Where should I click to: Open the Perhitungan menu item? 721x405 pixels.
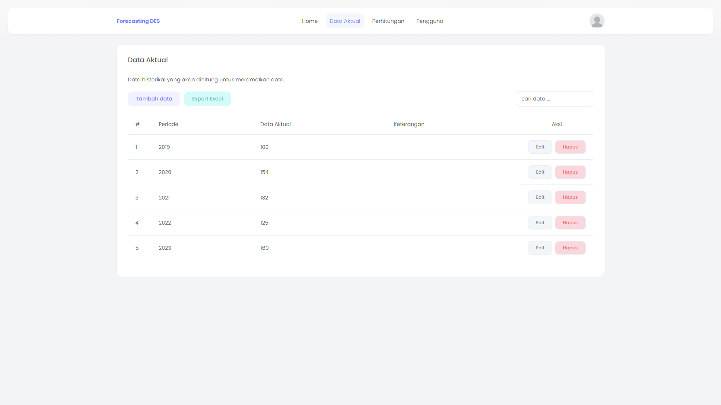pyautogui.click(x=388, y=21)
